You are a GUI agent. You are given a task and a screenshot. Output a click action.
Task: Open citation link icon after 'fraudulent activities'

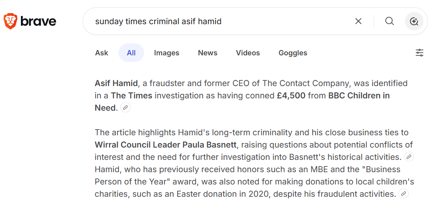click(x=404, y=194)
